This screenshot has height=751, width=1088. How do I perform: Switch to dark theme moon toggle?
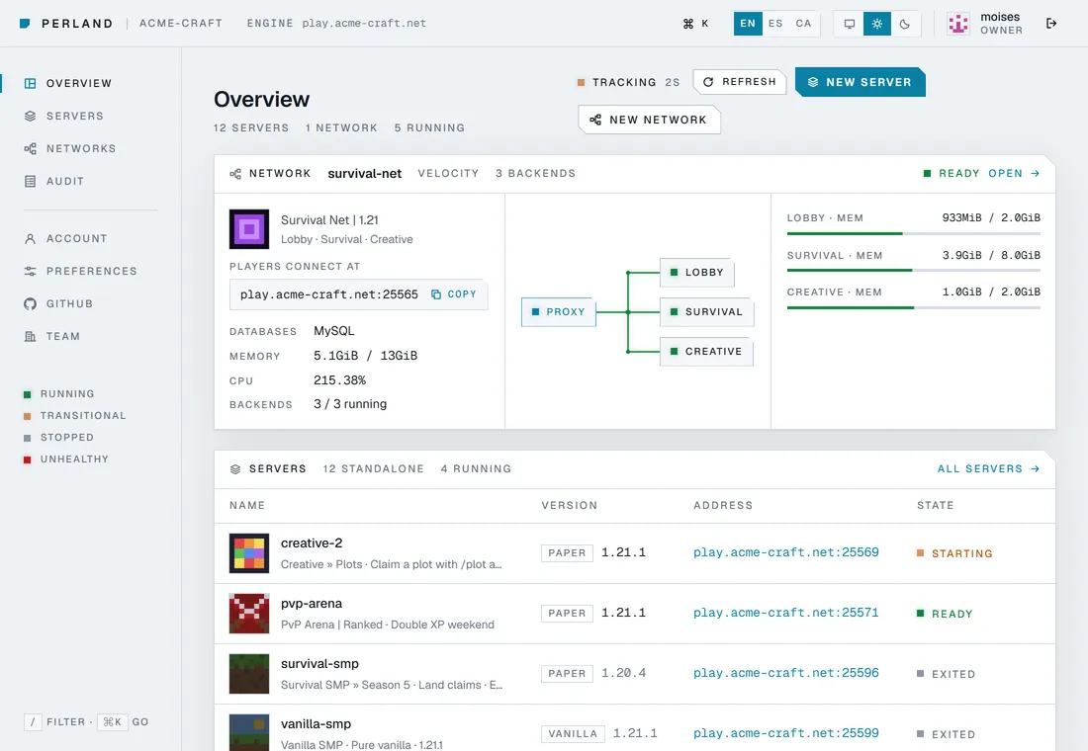pyautogui.click(x=905, y=24)
